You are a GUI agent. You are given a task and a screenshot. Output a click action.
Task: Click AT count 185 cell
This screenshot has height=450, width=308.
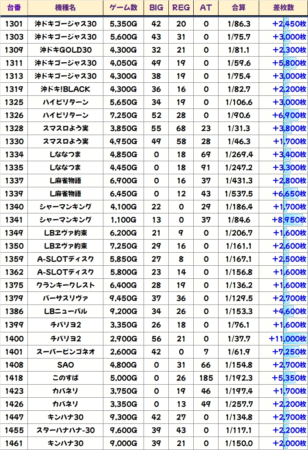pyautogui.click(x=206, y=378)
